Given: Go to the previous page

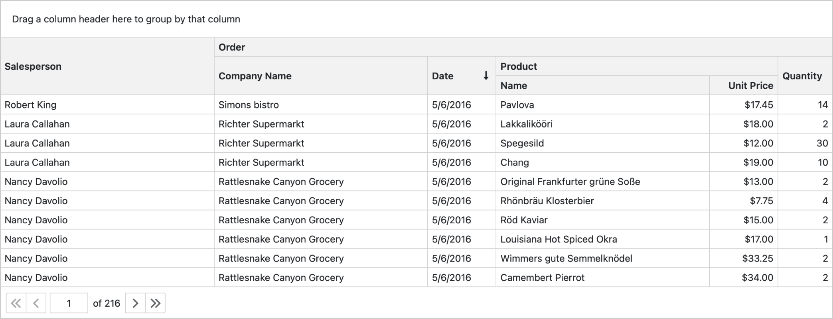Looking at the screenshot, I should [36, 303].
